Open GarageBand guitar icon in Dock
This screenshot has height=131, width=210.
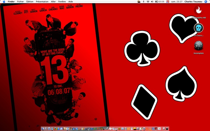coord(80,129)
